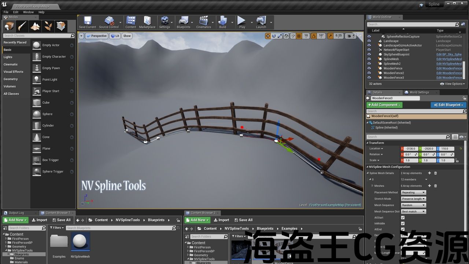Open the Cinematics toolbar icon
This screenshot has height=264, width=469.
[x=203, y=22]
